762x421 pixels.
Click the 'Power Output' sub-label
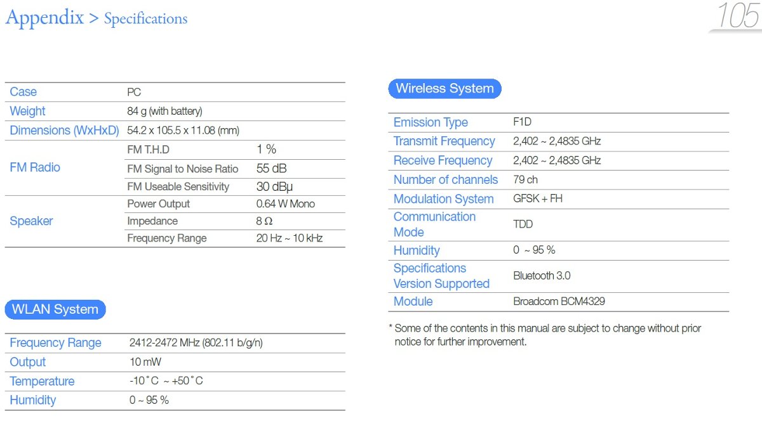pos(159,204)
